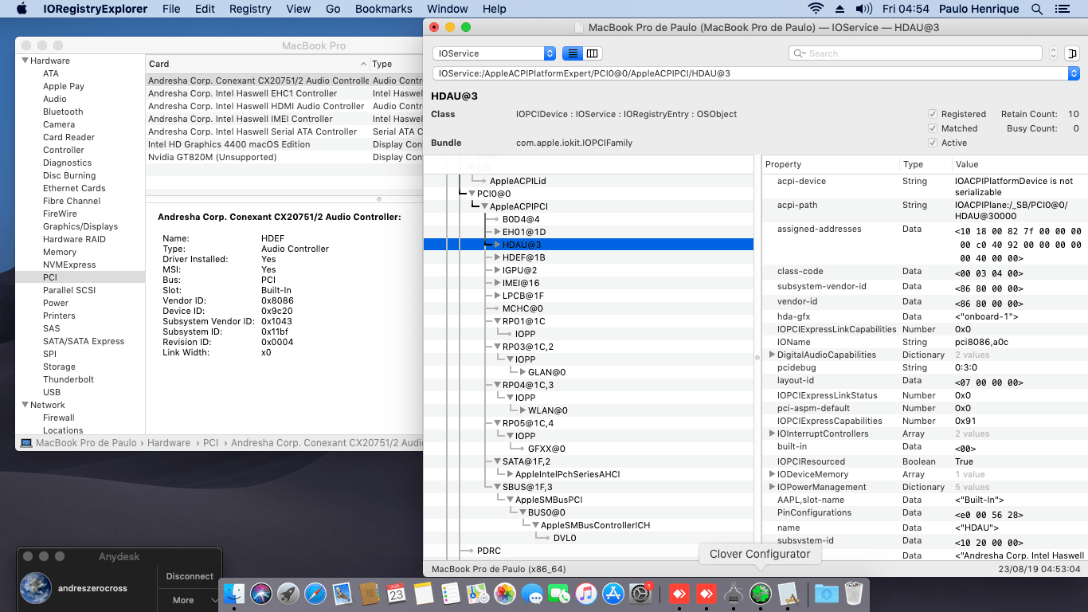Image resolution: width=1088 pixels, height=612 pixels.
Task: Click search stepper arrows beside search field
Action: point(1055,53)
